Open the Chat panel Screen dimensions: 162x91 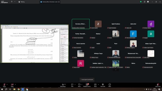tap(72, 85)
